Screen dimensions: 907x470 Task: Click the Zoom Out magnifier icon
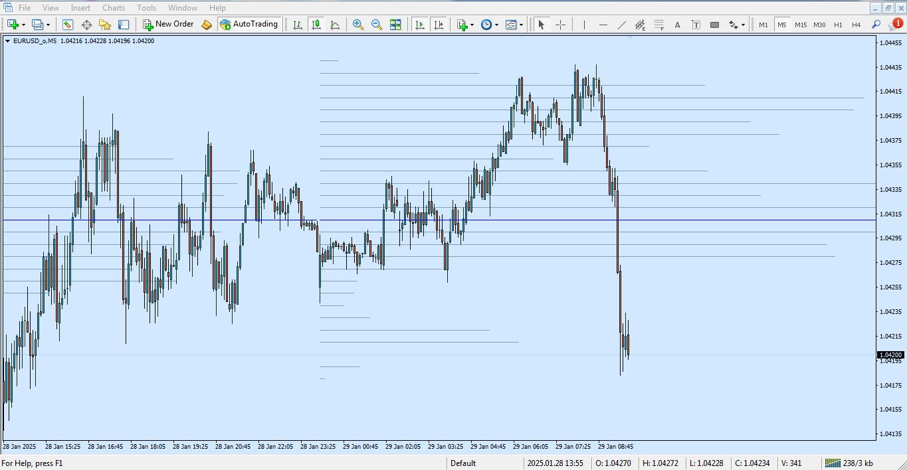click(377, 25)
